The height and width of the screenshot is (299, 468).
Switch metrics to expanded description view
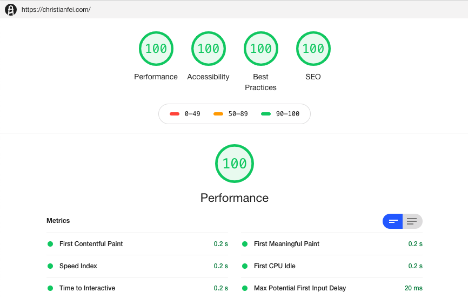[412, 221]
